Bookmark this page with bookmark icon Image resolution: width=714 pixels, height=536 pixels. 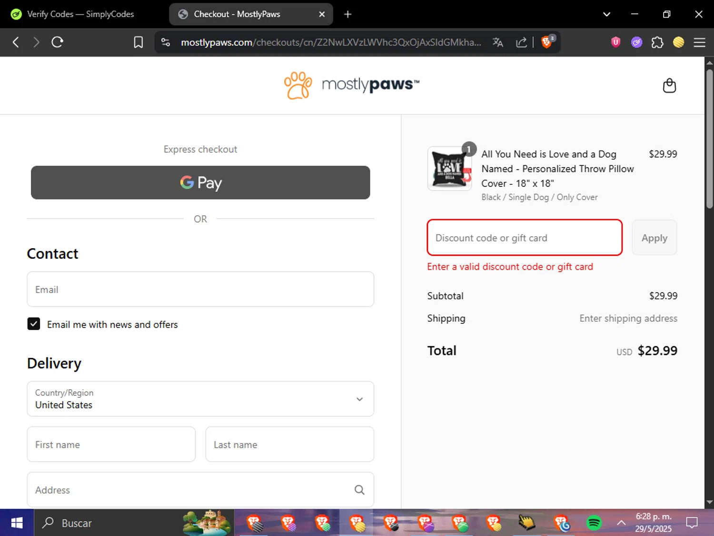138,42
